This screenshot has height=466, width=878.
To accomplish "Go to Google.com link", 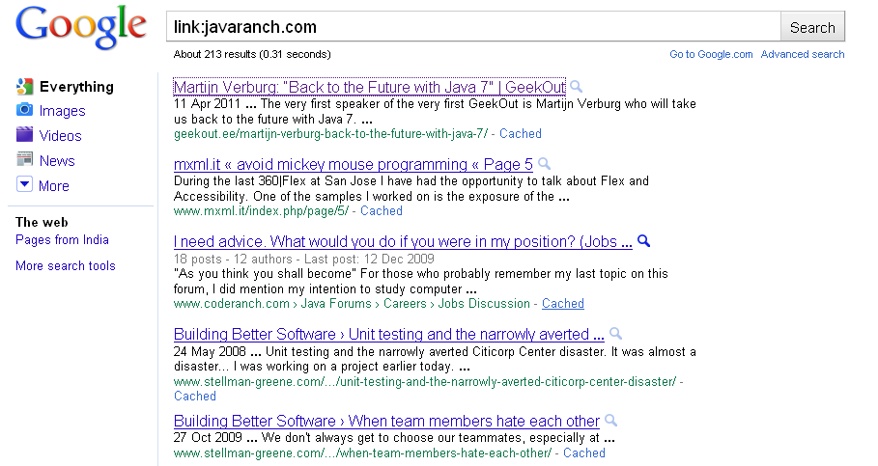I will pyautogui.click(x=711, y=54).
